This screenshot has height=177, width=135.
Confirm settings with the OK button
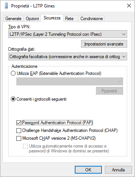88,170
